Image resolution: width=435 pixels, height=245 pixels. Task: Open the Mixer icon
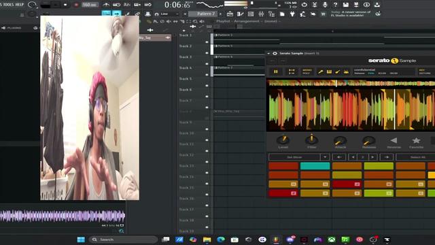point(261,14)
